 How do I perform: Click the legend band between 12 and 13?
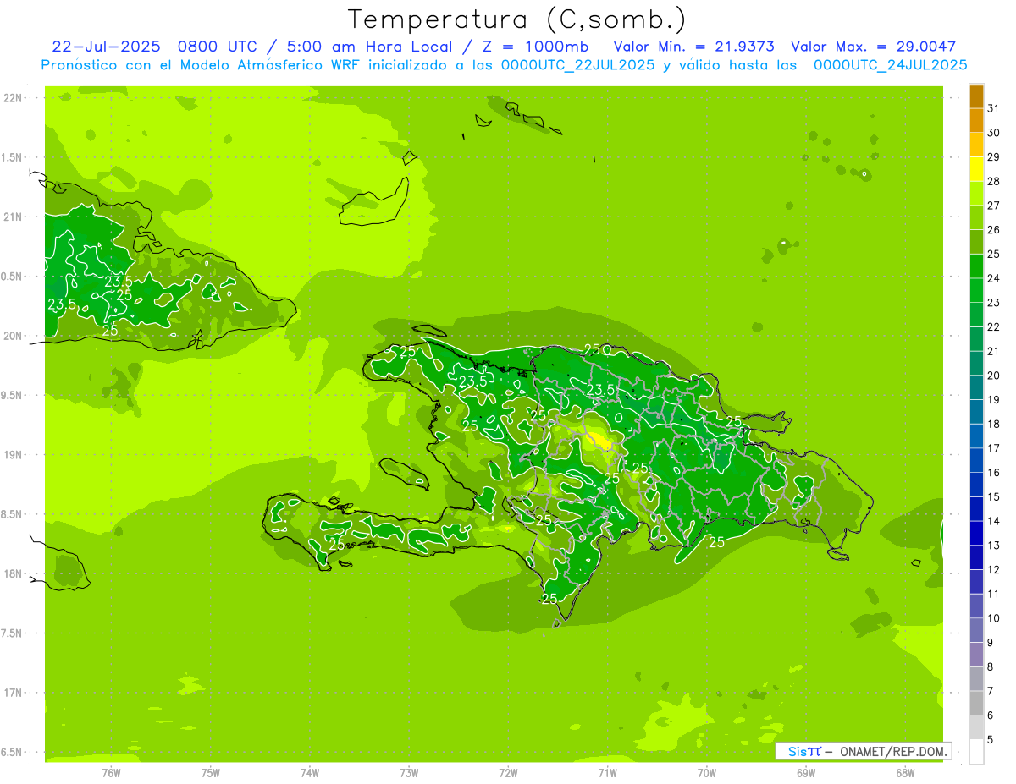[976, 557]
